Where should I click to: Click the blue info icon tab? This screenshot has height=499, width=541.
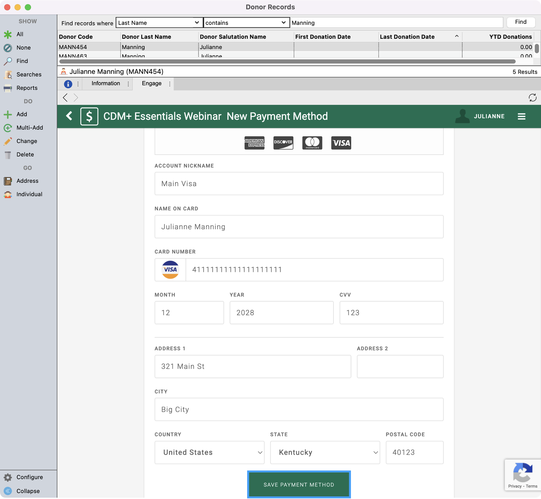pos(68,84)
